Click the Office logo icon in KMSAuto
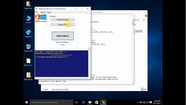The width and height of the screenshot is (186, 105). click(x=37, y=17)
